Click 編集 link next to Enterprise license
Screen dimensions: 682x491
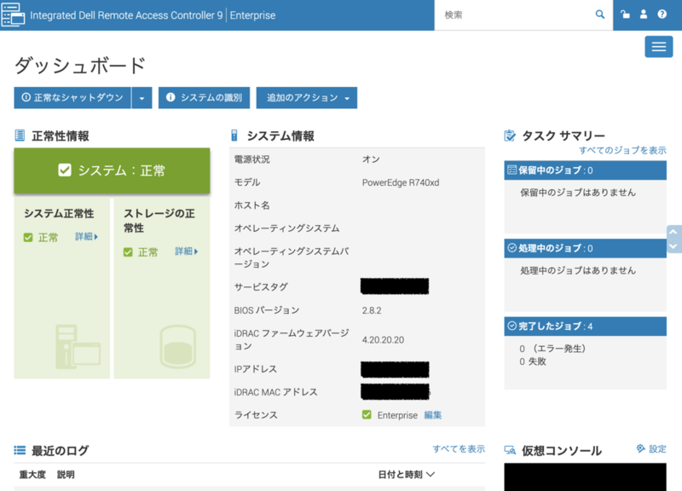click(x=433, y=415)
